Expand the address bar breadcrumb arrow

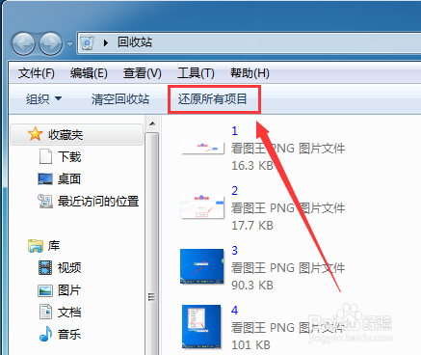(x=106, y=42)
